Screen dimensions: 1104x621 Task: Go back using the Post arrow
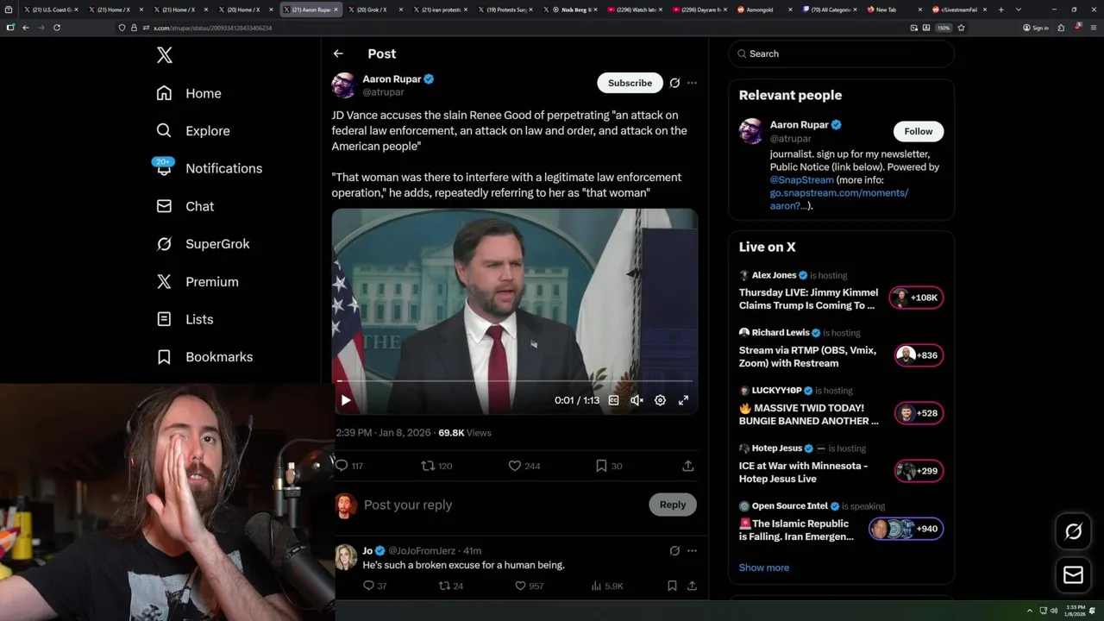(338, 53)
